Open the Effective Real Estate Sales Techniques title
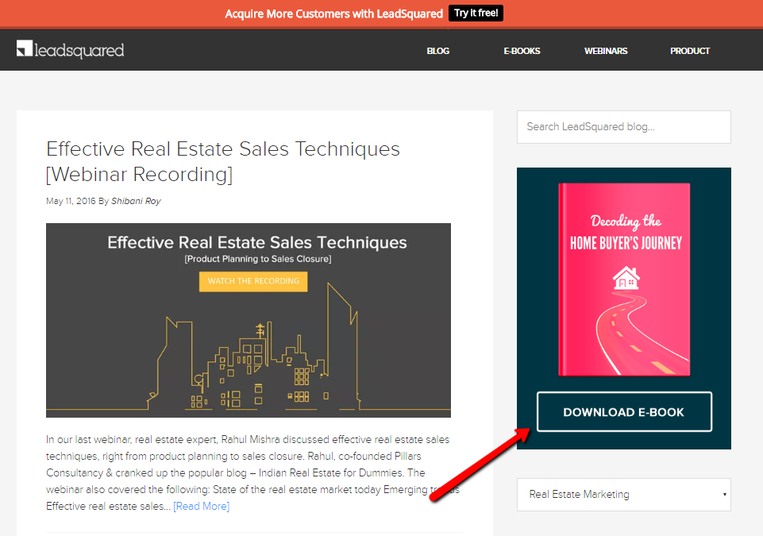The width and height of the screenshot is (763, 536). tap(223, 162)
